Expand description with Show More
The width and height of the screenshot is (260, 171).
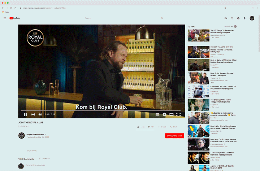31,151
